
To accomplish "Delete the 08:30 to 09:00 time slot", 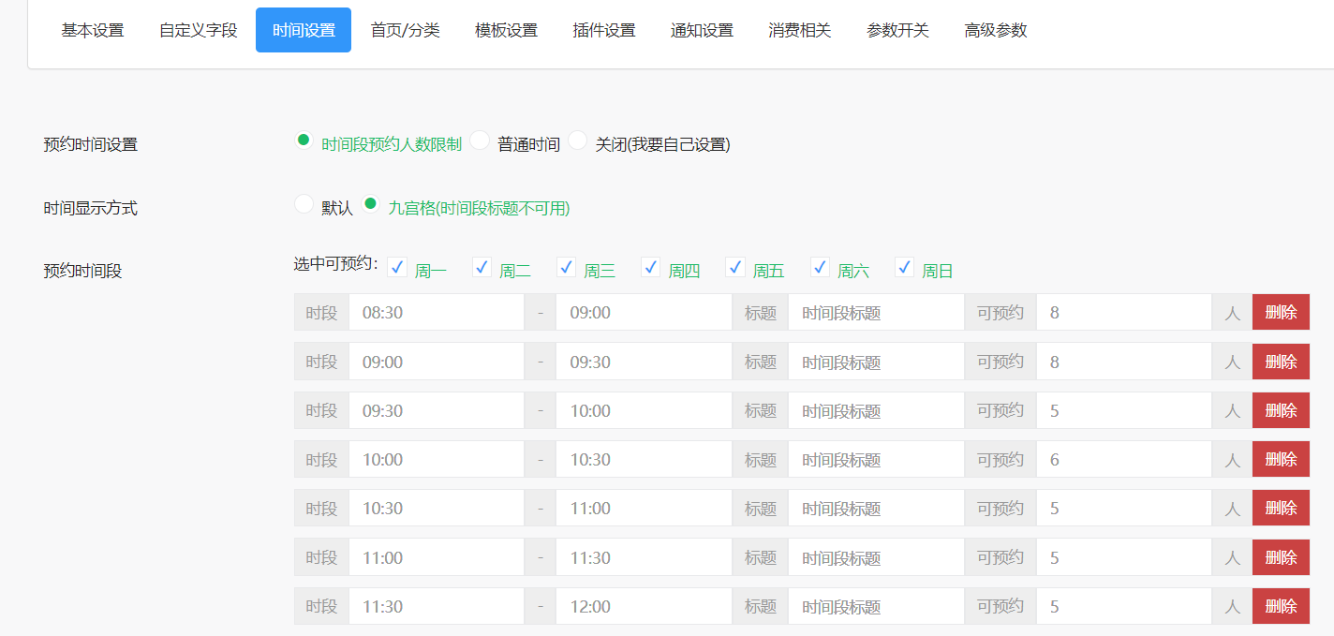I will (1281, 311).
